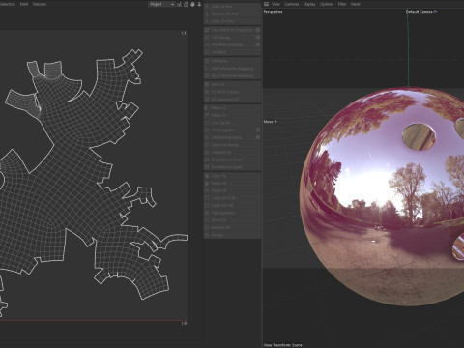Screen dimensions: 464x348
Task: Click the icon next to Default Camera
Action: pos(435,12)
